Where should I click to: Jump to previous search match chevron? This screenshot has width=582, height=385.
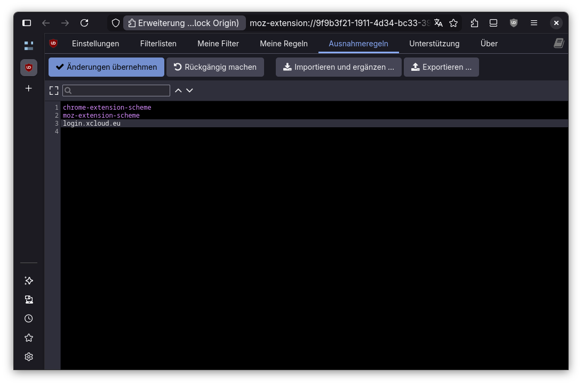[178, 91]
